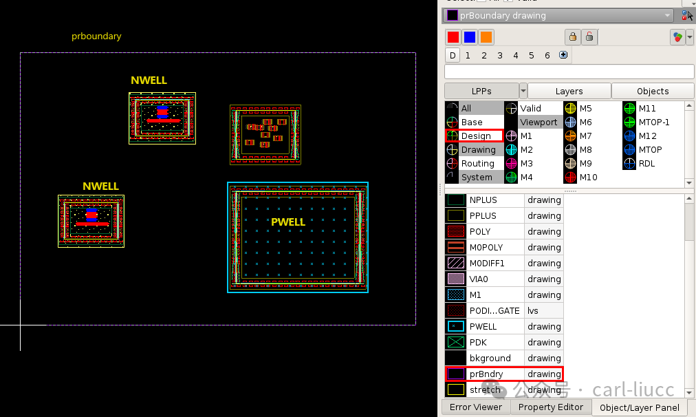Select the PWELL drawing layer row
Image resolution: width=696 pixels, height=417 pixels.
pyautogui.click(x=504, y=327)
